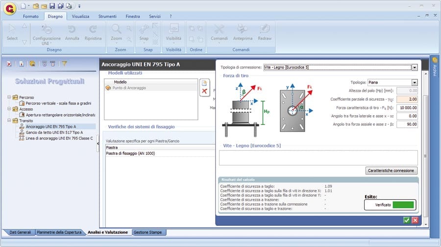Collapse the Accesso tree node
441x247 pixels.
coord(9,109)
